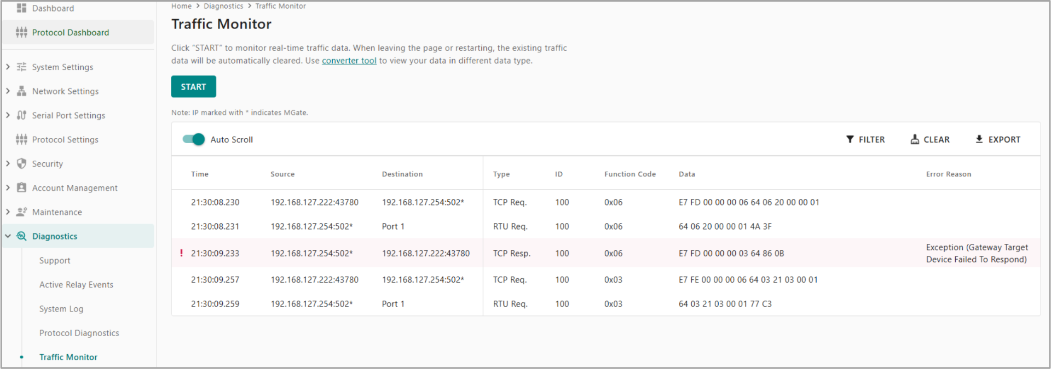This screenshot has width=1051, height=369.
Task: Open the System Log menu item
Action: click(x=61, y=309)
